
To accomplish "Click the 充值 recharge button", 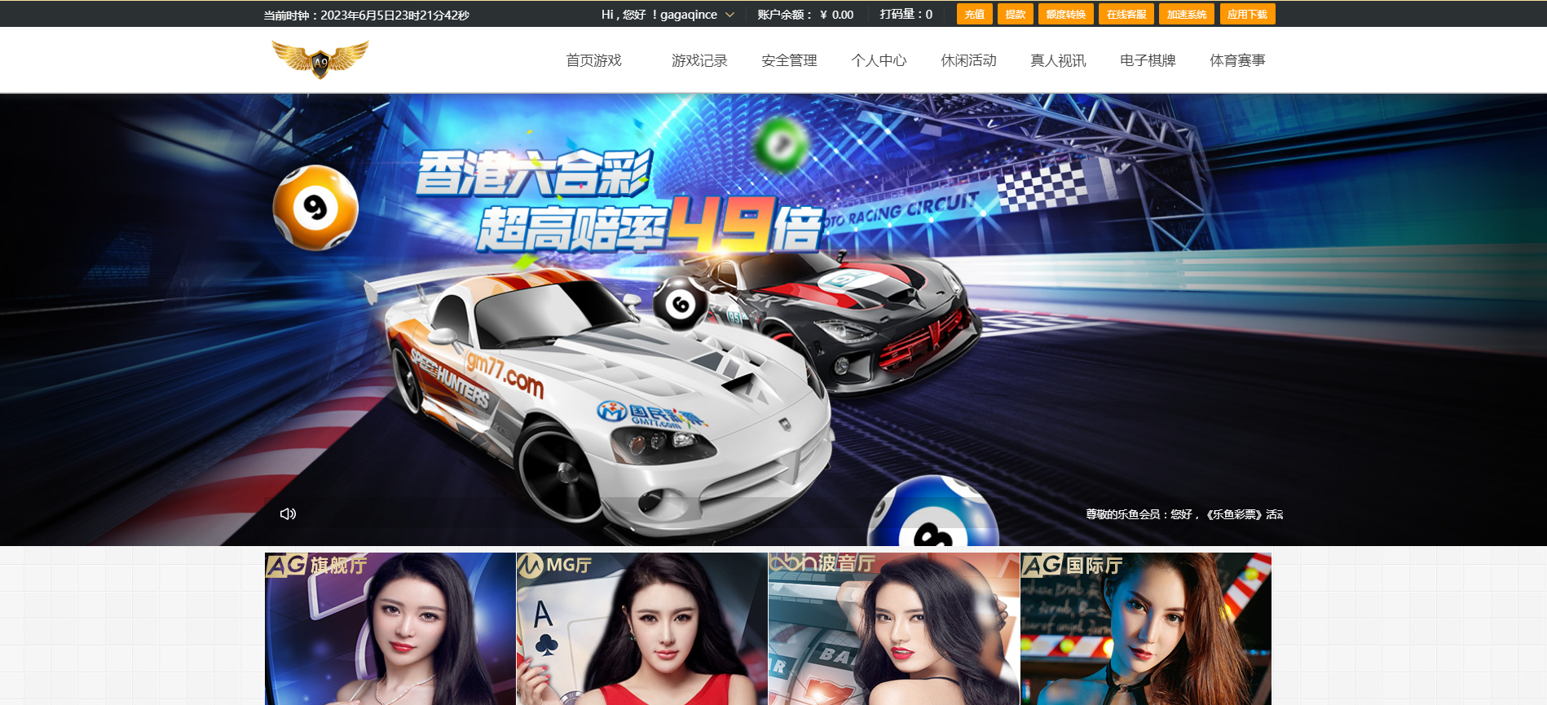I will point(974,15).
